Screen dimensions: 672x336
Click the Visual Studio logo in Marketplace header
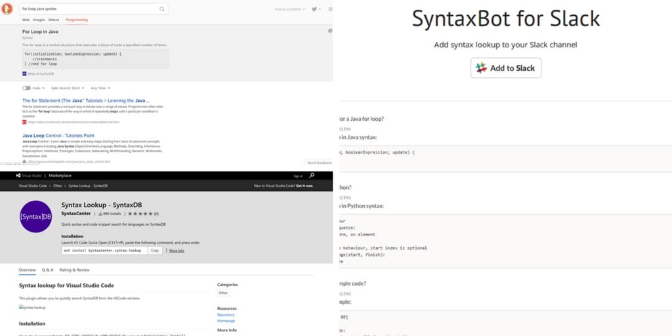click(18, 176)
